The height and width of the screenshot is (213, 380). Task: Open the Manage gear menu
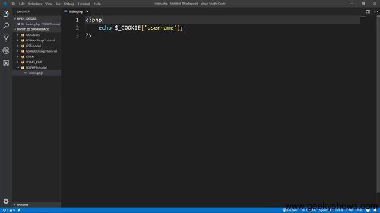click(6, 201)
